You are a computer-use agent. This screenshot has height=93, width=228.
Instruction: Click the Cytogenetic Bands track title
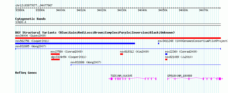tap(30, 19)
